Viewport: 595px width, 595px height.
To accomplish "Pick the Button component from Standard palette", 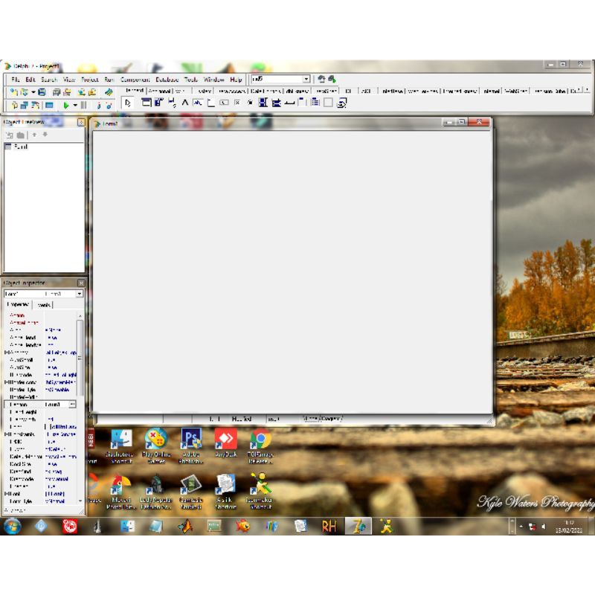I will (224, 103).
